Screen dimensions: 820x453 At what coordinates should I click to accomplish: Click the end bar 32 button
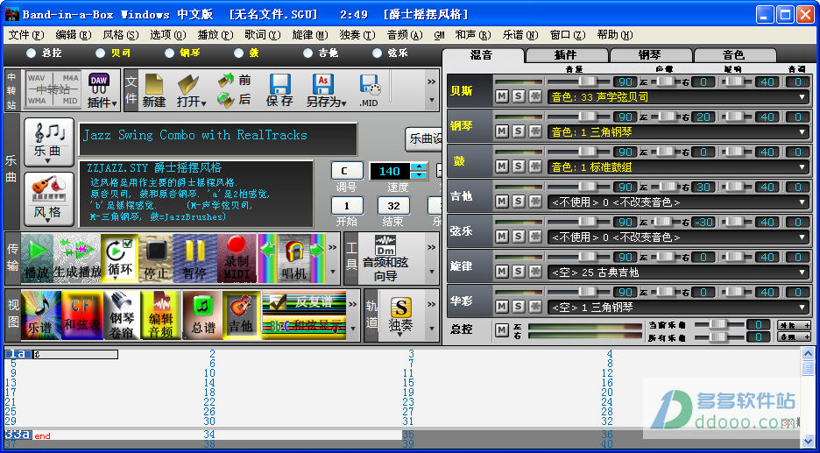point(393,206)
